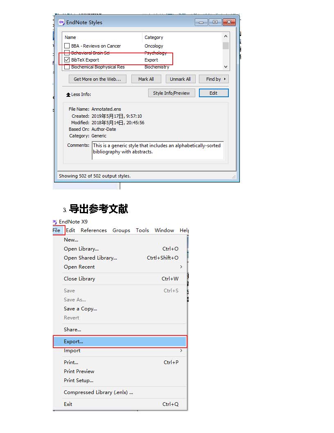Open the Window menu
This screenshot has width=334, height=433.
164,230
